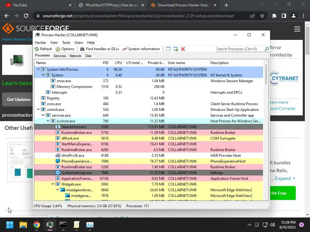Select the SearchHost.exe process row

(x=148, y=127)
